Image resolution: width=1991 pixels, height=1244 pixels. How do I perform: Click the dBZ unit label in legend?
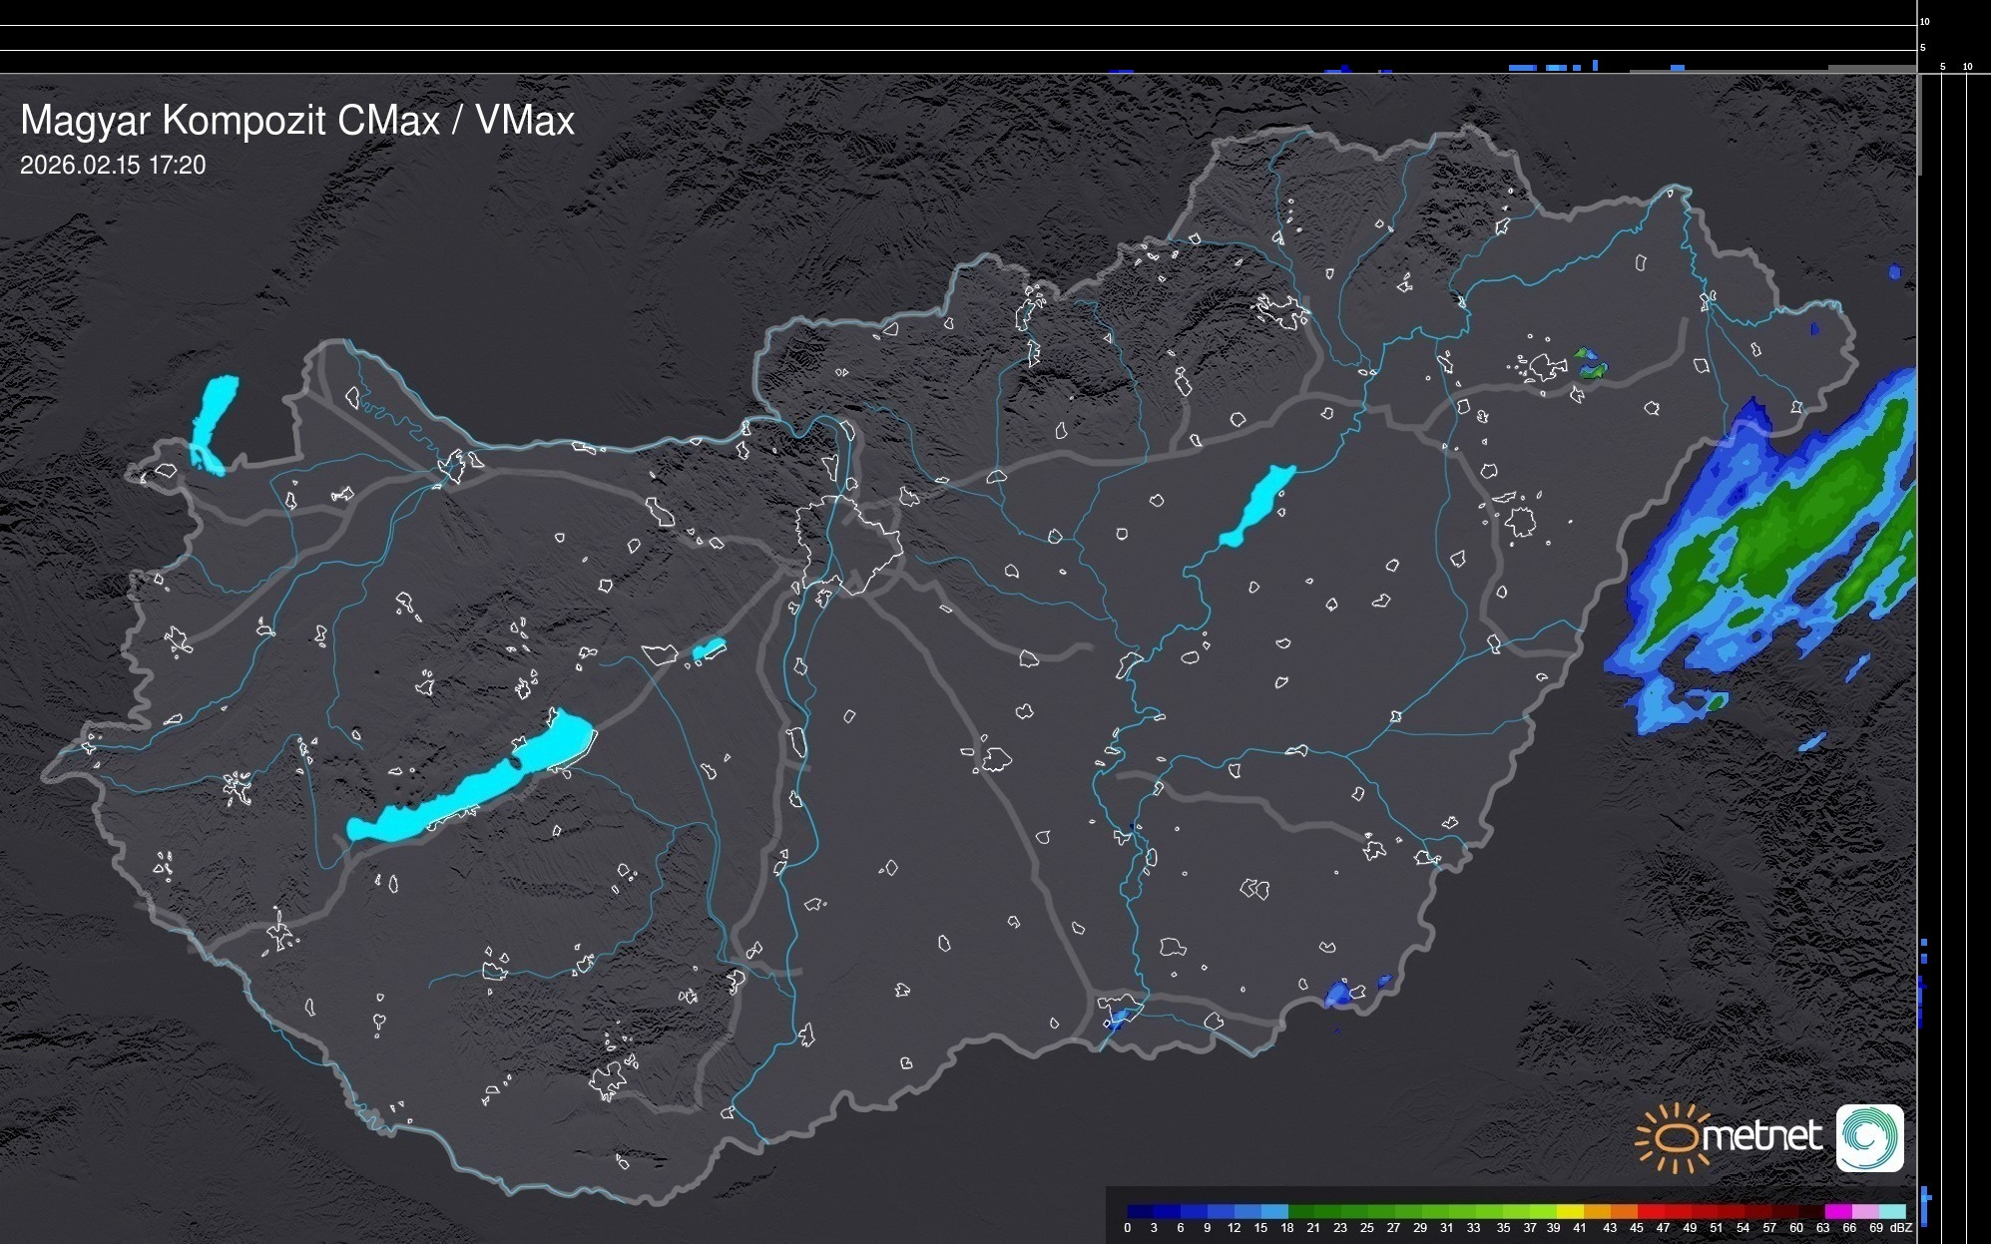[1900, 1228]
